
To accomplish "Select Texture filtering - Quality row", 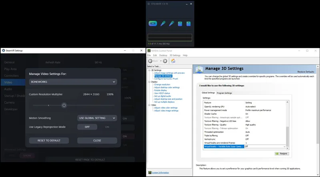I will click(244, 125).
